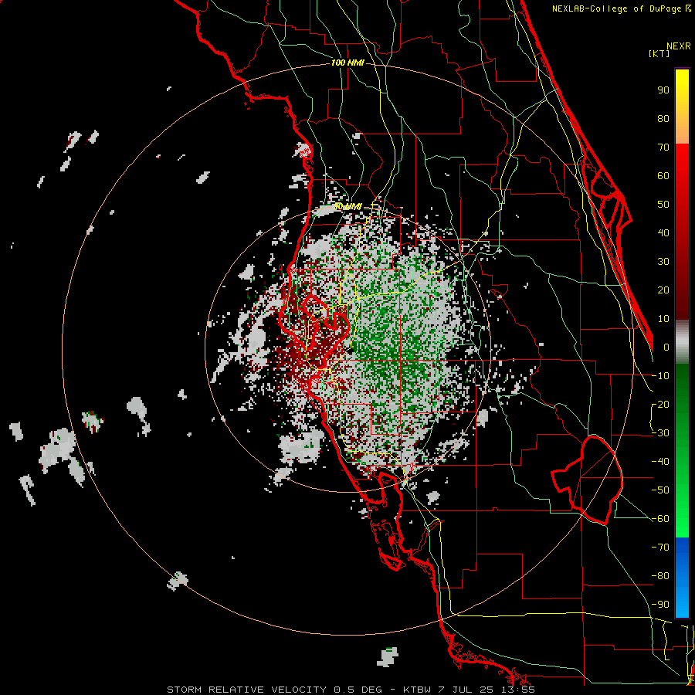Screen dimensions: 695x695
Task: Select the 100 NMI range ring label
Action: pos(347,63)
